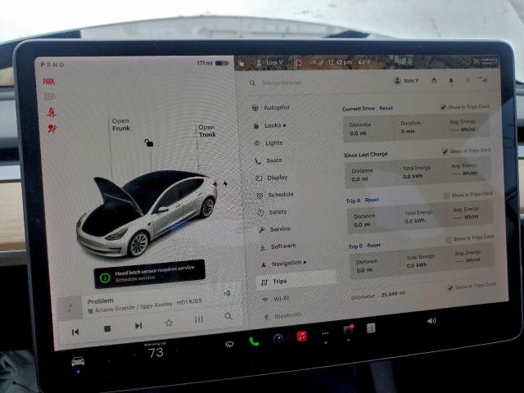Open the red music app
The height and width of the screenshot is (393, 524).
click(302, 336)
